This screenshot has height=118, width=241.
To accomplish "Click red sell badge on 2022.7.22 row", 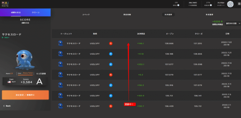I will coord(111,44).
